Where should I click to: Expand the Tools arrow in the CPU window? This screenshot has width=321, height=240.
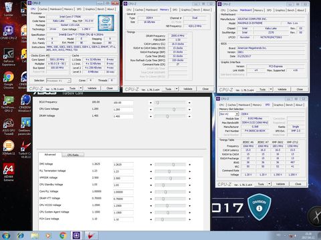81,89
